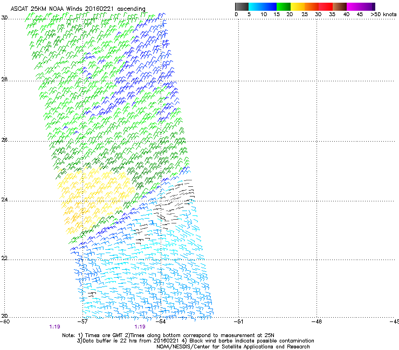This screenshot has height=350, width=399.
Task: Click the plot title 'ASCAT 25KM NOAA Winds 20160221 ascending'
Action: tap(78, 9)
